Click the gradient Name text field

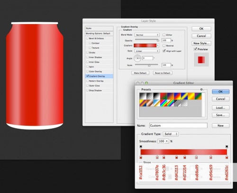pos(178,126)
